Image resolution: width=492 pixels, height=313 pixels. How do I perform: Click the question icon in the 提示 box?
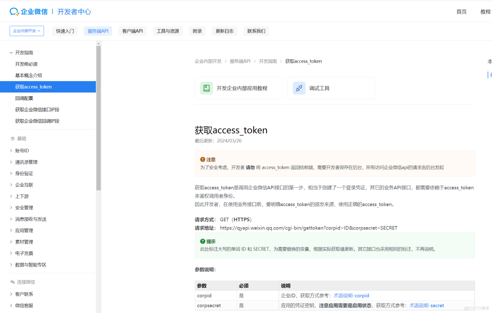[202, 241]
